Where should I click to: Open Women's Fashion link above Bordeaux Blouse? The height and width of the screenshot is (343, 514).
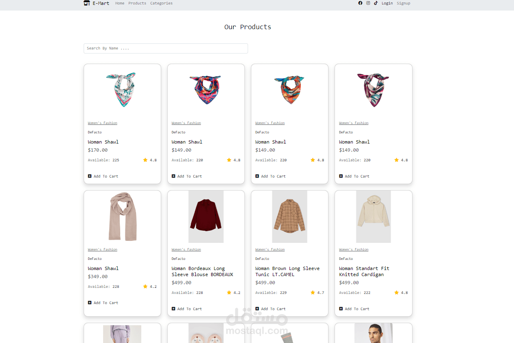point(186,249)
